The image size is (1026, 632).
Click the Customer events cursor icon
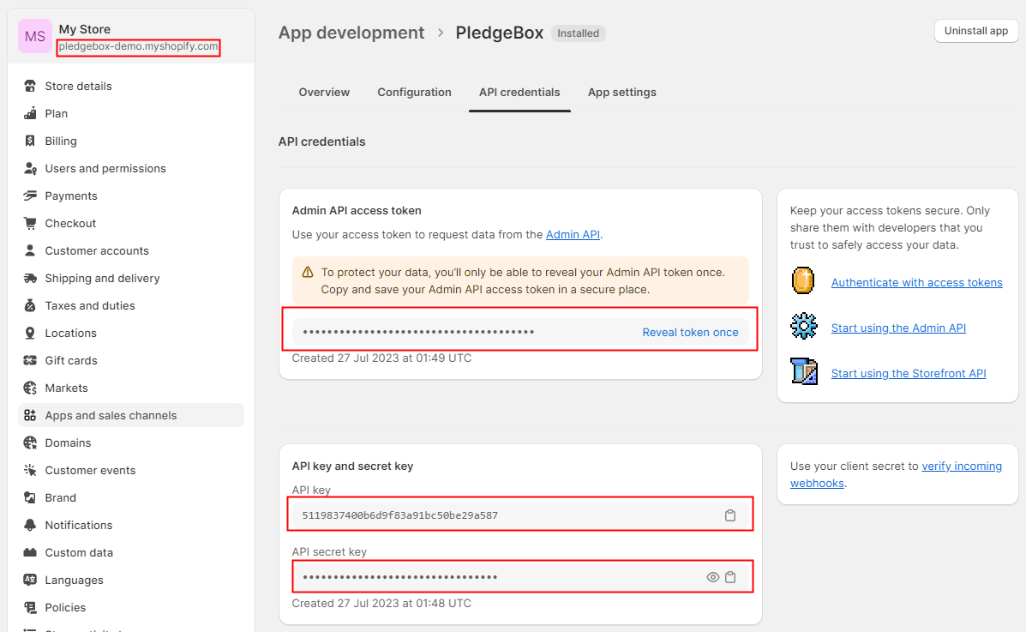click(30, 470)
